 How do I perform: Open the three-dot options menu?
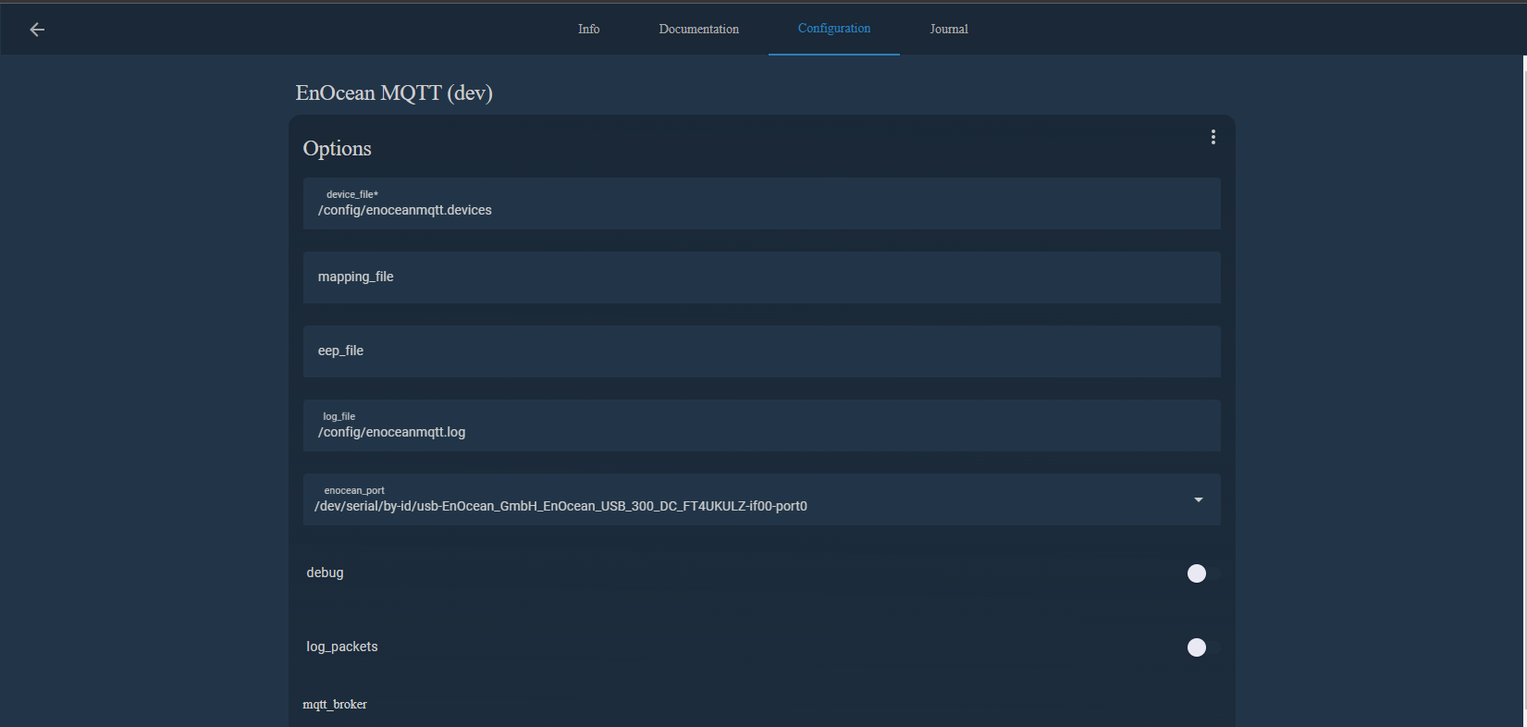pos(1213,137)
